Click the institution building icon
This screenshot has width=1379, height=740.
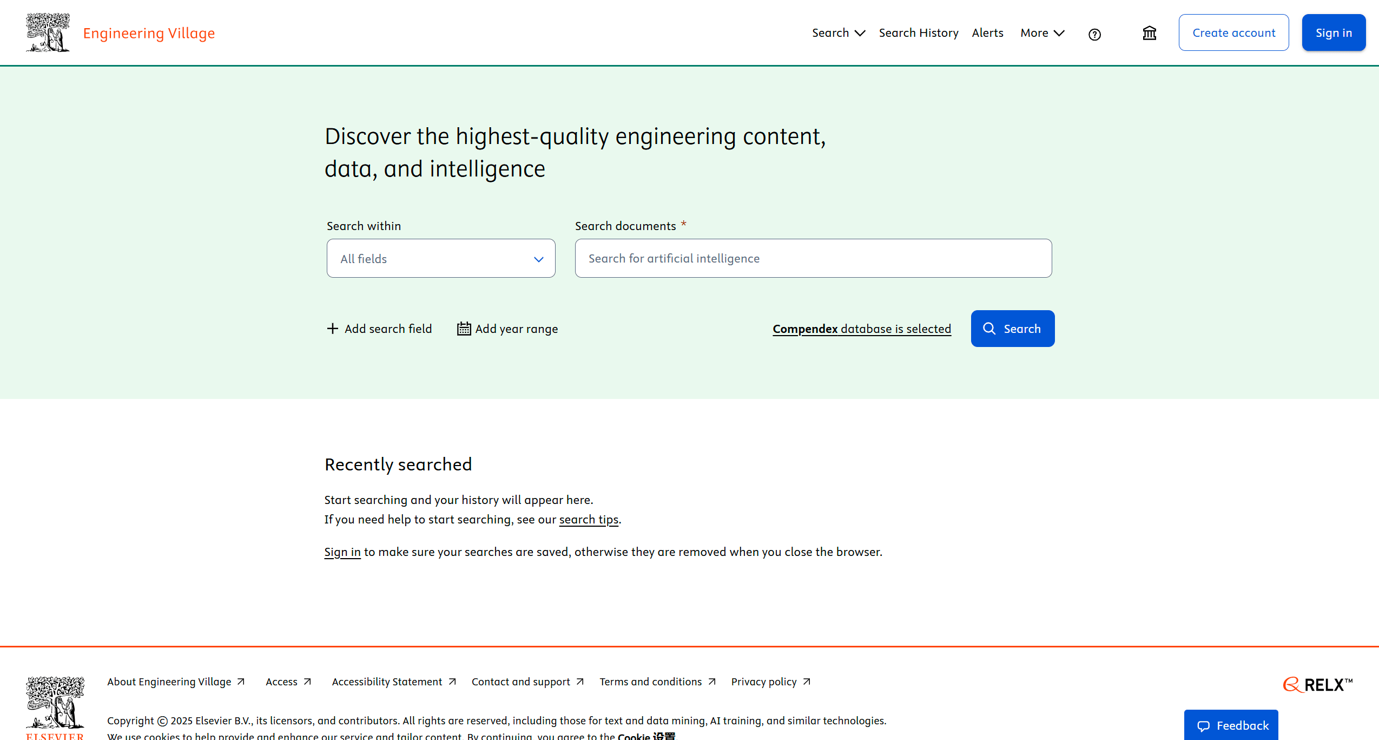click(x=1149, y=34)
